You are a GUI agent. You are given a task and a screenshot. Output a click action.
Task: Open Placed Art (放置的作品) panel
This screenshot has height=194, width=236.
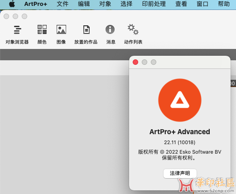(x=86, y=34)
